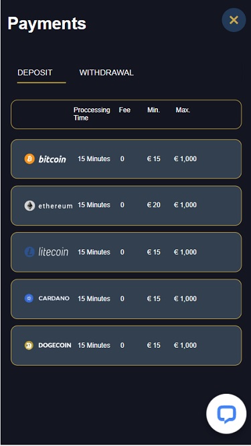Open the live chat bubble icon
This screenshot has width=251, height=446.
[x=226, y=414]
